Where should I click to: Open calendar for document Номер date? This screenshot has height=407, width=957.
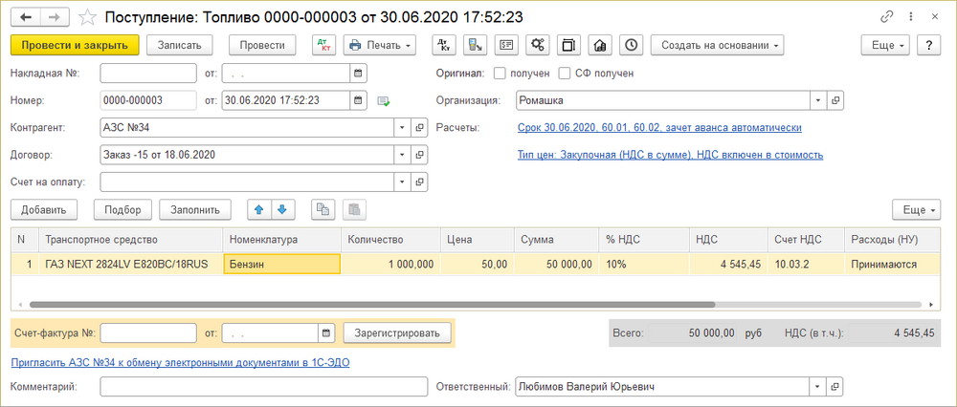(x=359, y=100)
